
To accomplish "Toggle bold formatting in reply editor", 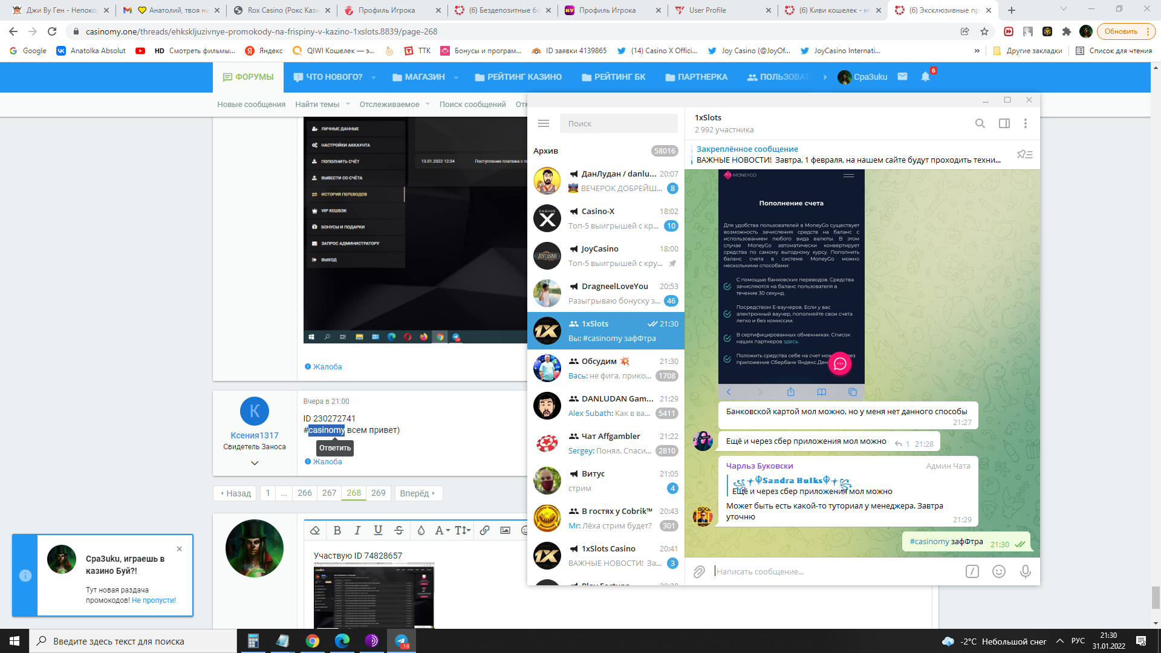I will pos(337,530).
